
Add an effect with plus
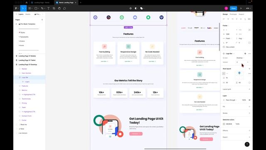249,130
